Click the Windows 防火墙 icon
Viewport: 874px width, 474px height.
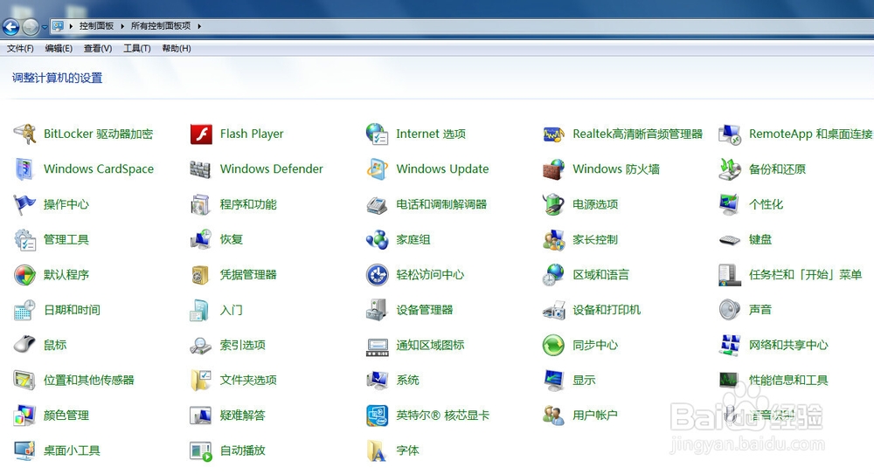click(x=553, y=169)
